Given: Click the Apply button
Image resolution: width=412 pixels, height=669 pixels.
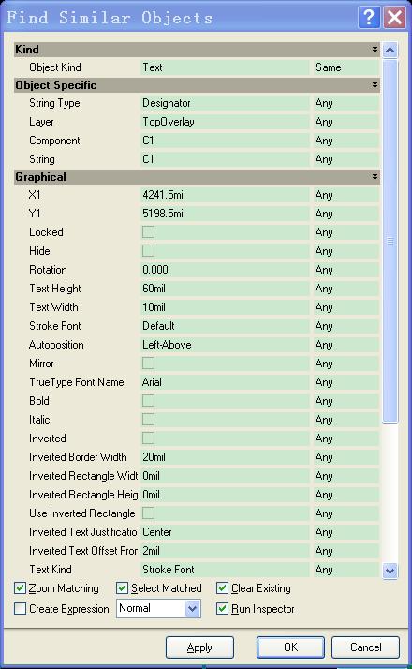Looking at the screenshot, I should click(x=199, y=647).
